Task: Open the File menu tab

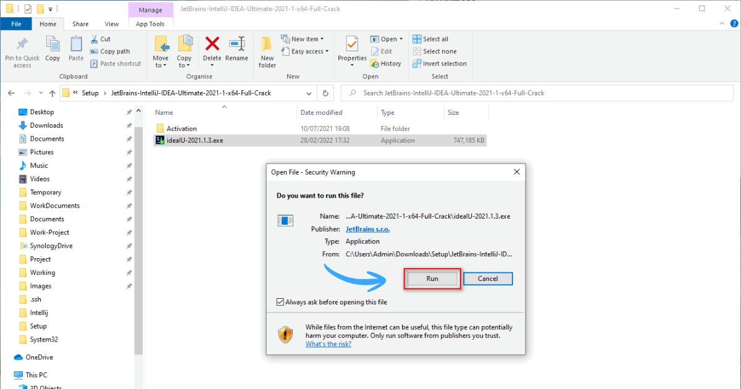Action: pyautogui.click(x=17, y=24)
